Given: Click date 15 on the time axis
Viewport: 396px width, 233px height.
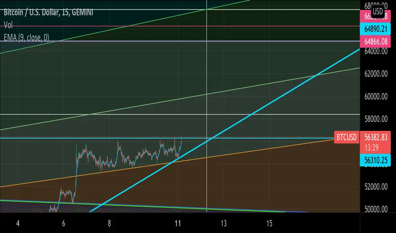Looking at the screenshot, I should [269, 223].
